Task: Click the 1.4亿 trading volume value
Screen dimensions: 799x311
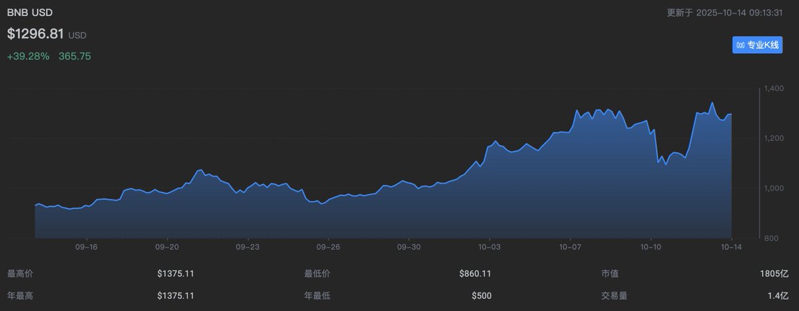Action: coord(778,295)
